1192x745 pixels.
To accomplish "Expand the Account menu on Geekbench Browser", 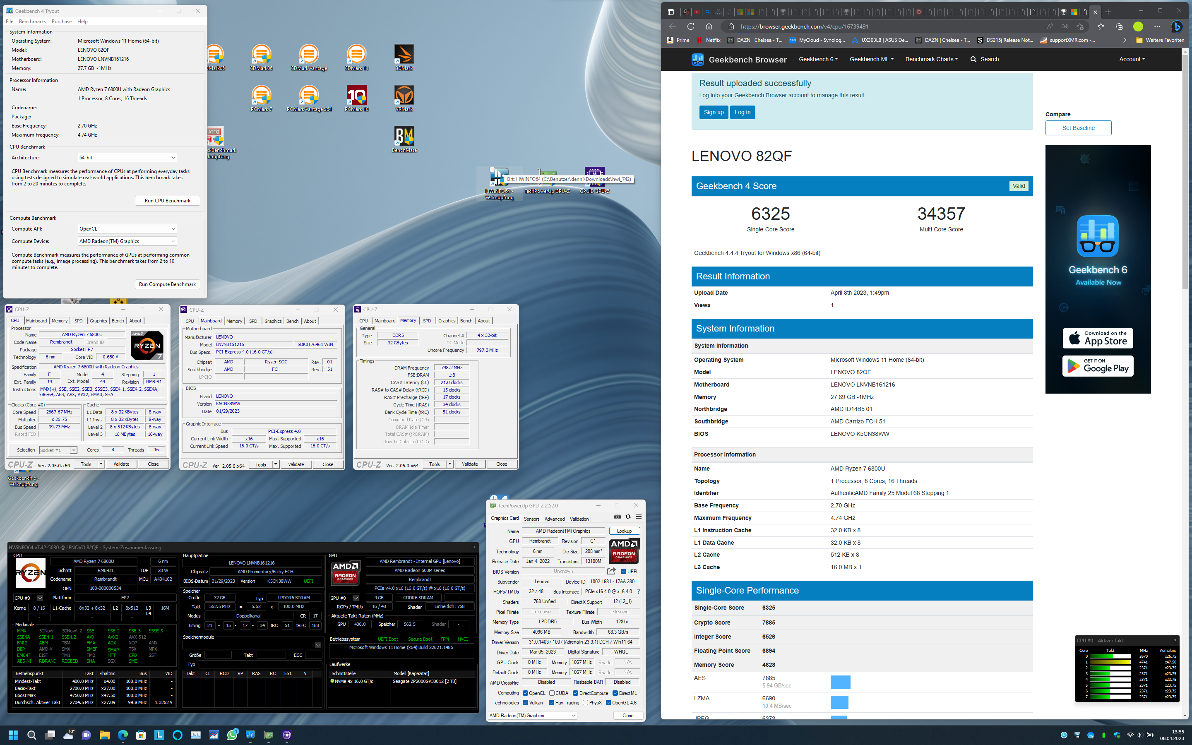I will coord(1132,60).
